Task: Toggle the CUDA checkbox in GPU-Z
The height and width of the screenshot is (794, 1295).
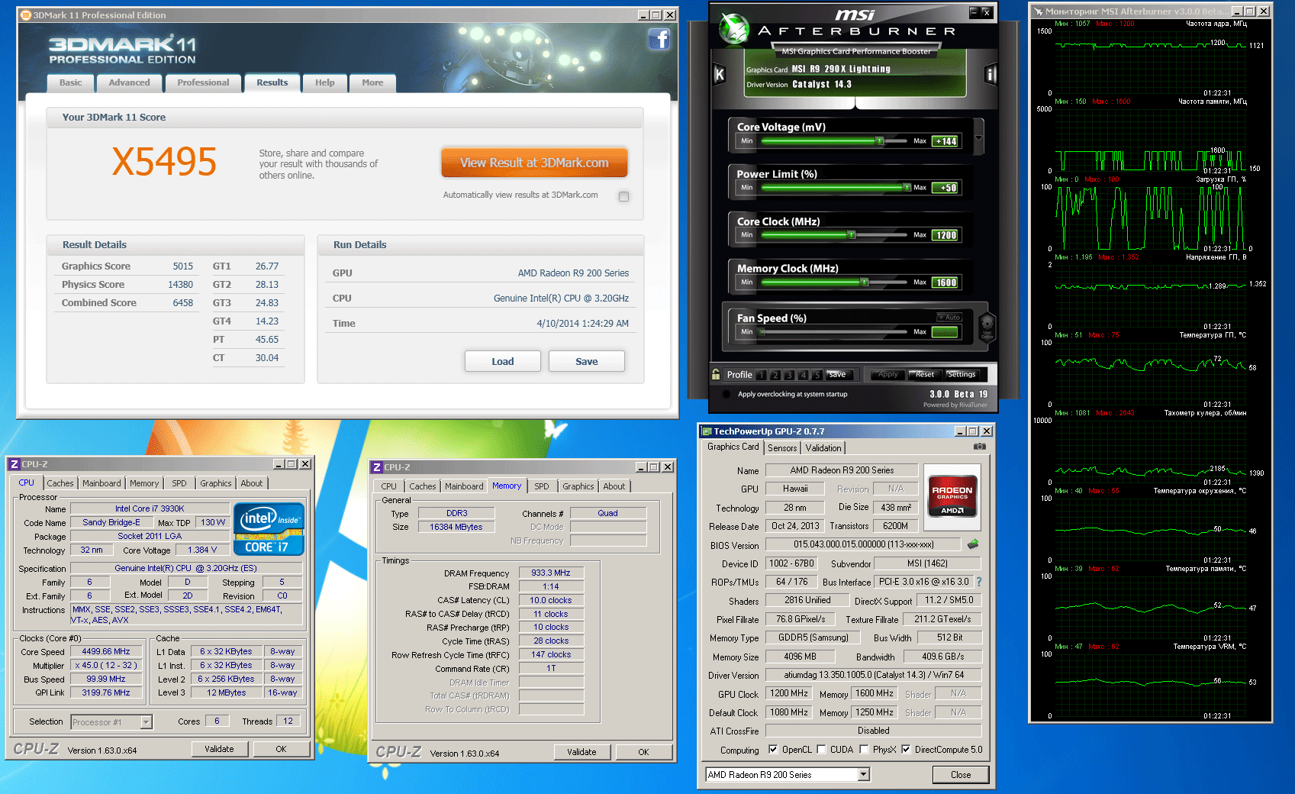Action: tap(821, 750)
